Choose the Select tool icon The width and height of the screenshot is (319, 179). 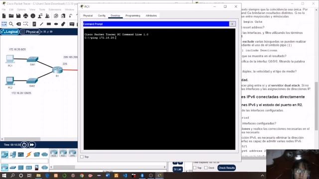pyautogui.click(x=4, y=24)
